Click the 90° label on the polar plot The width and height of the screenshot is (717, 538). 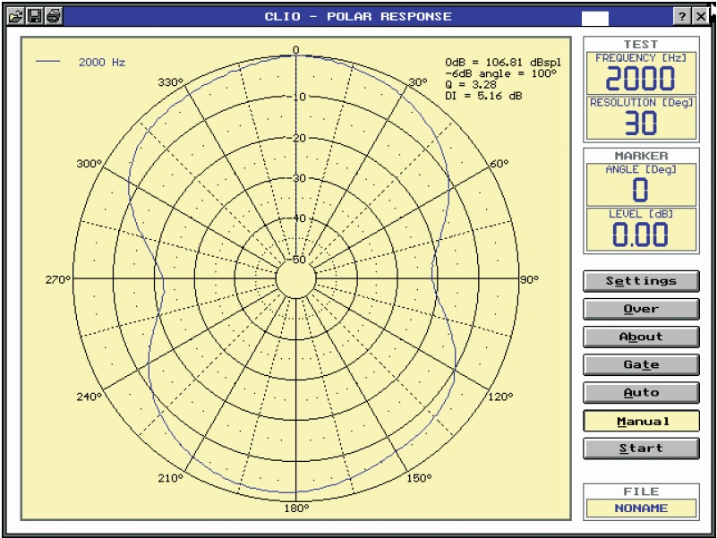529,279
